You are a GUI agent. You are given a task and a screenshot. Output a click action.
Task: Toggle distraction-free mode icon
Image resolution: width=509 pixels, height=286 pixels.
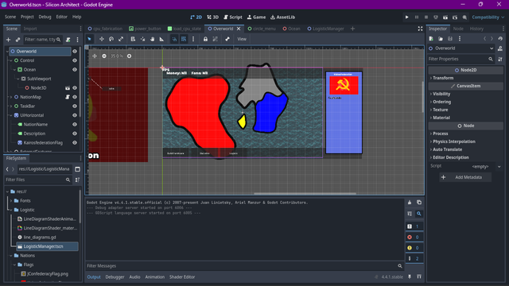tap(420, 29)
